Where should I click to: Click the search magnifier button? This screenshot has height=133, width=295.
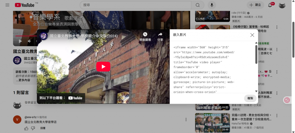[x=198, y=5]
